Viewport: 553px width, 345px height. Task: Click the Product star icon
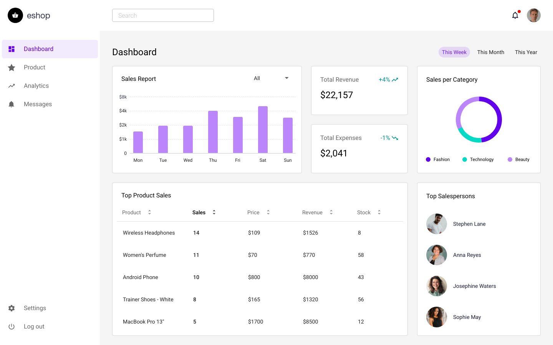[12, 67]
